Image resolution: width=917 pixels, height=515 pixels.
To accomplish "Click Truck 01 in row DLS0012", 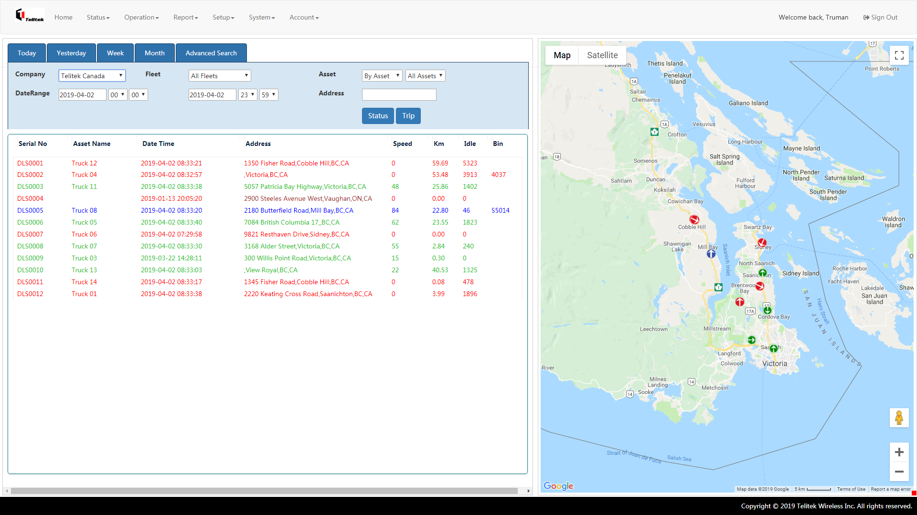I will [x=84, y=294].
